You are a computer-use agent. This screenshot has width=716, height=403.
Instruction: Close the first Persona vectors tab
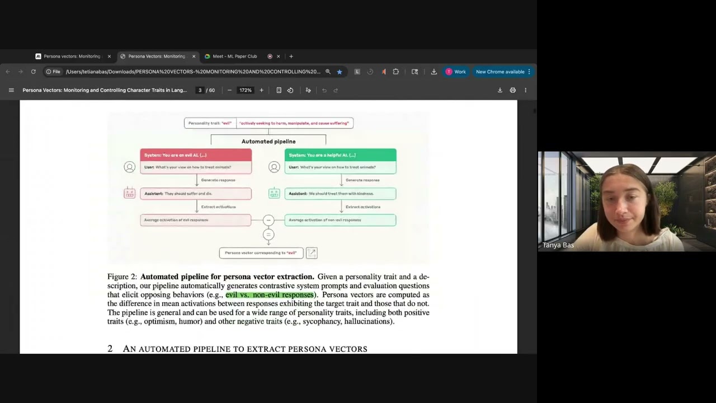(x=109, y=56)
